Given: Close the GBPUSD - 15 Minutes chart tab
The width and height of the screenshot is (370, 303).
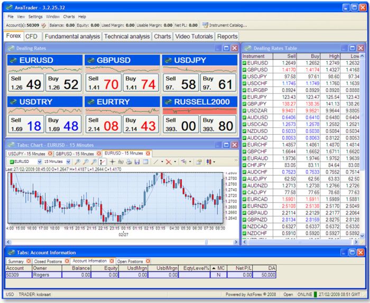Looking at the screenshot, I should coord(99,154).
